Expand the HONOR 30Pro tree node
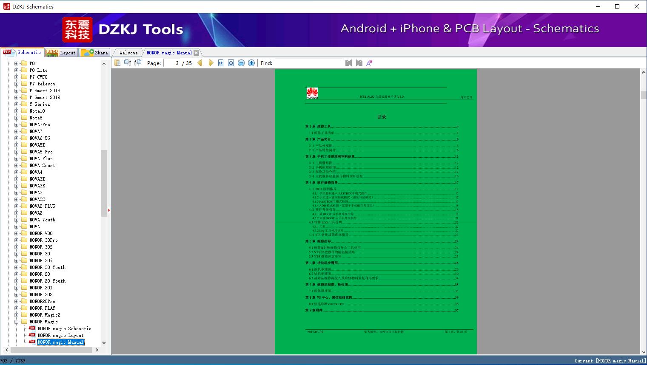647x365 pixels. (17, 240)
